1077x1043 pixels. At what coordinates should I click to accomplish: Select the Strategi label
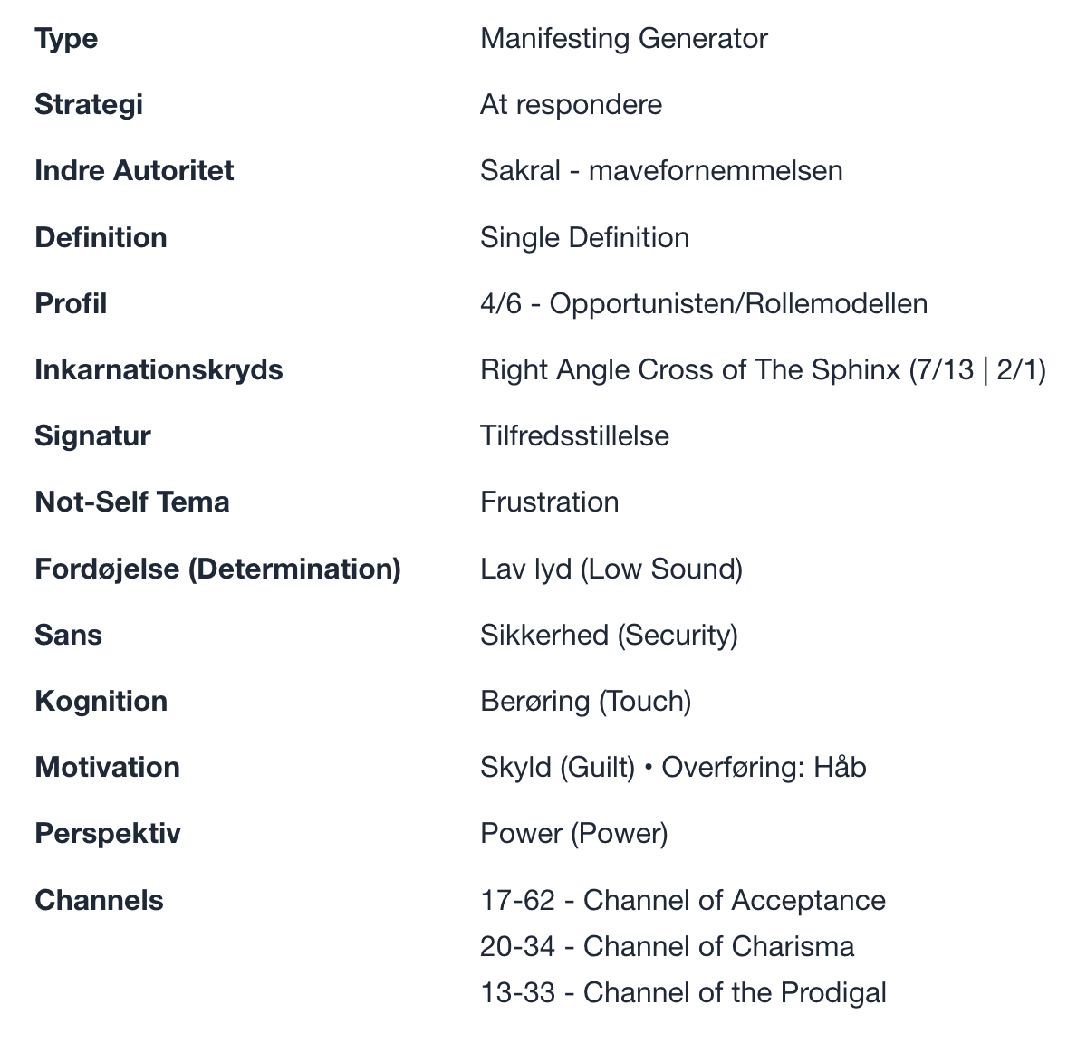(89, 105)
